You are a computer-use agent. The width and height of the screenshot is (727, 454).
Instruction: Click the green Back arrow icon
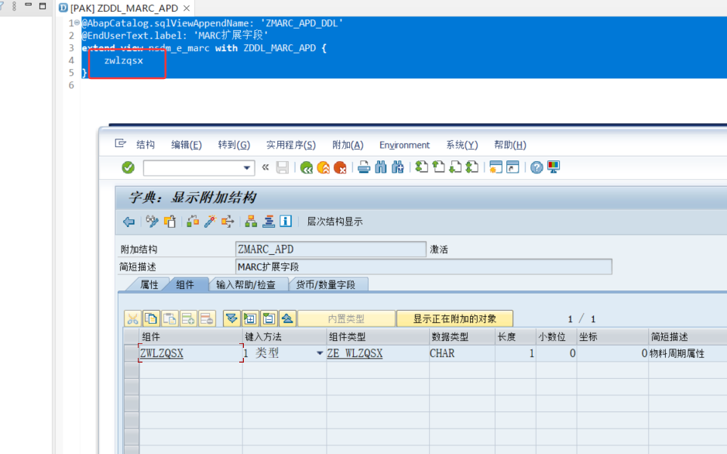click(x=307, y=167)
